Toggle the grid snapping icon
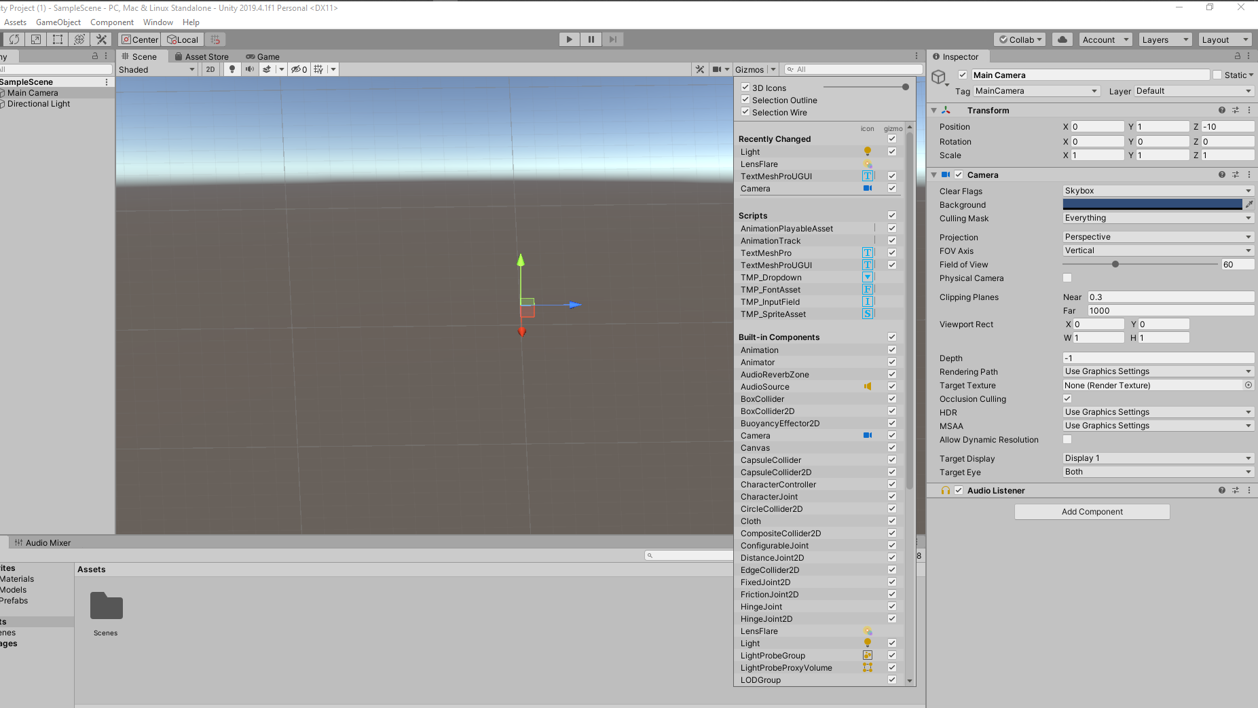This screenshot has width=1258, height=708. coord(215,39)
